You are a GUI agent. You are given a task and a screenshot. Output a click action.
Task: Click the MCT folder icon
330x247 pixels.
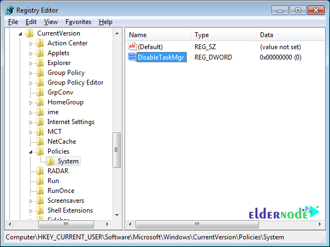[x=40, y=132]
